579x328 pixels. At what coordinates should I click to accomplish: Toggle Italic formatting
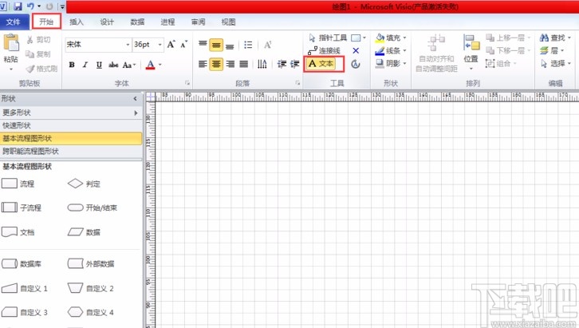(x=85, y=65)
